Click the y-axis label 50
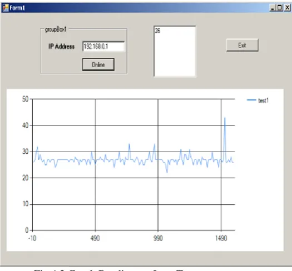 tap(26, 99)
